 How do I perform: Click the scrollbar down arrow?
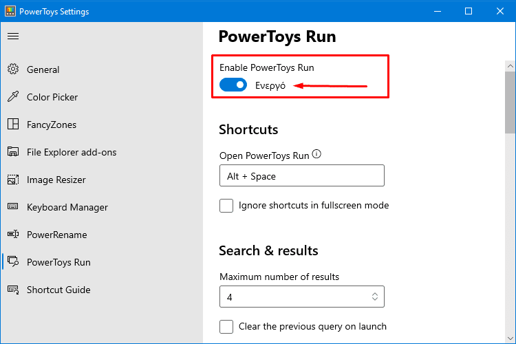(x=510, y=338)
